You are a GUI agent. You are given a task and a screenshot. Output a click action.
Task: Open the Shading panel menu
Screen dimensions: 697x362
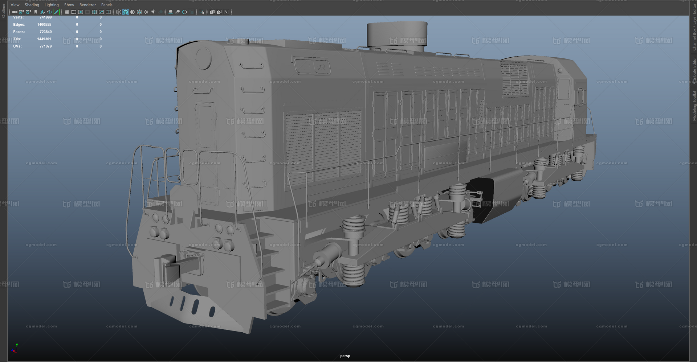(32, 5)
